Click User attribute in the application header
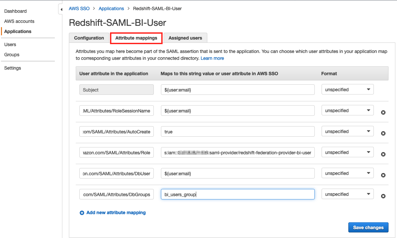The image size is (397, 238). [x=114, y=74]
